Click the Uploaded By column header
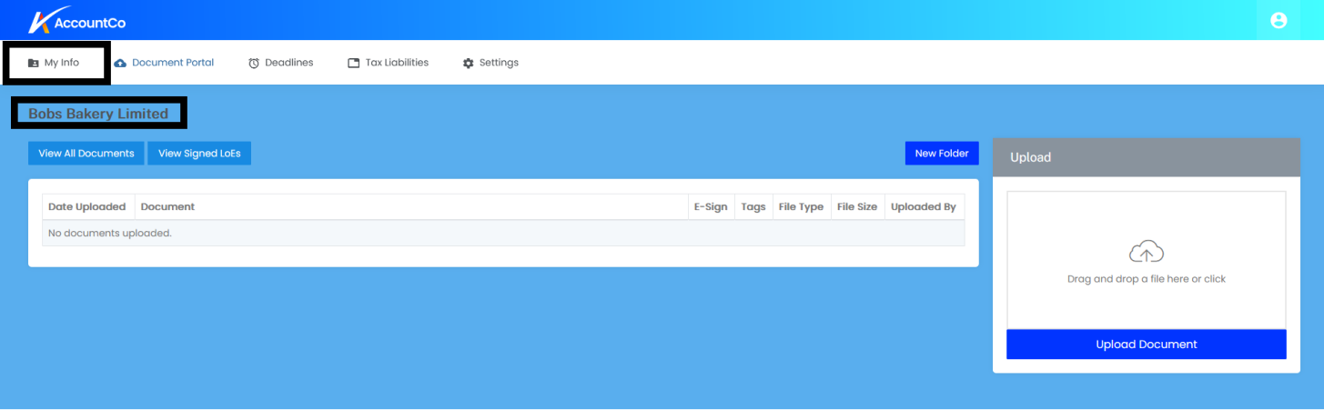 pyautogui.click(x=924, y=207)
